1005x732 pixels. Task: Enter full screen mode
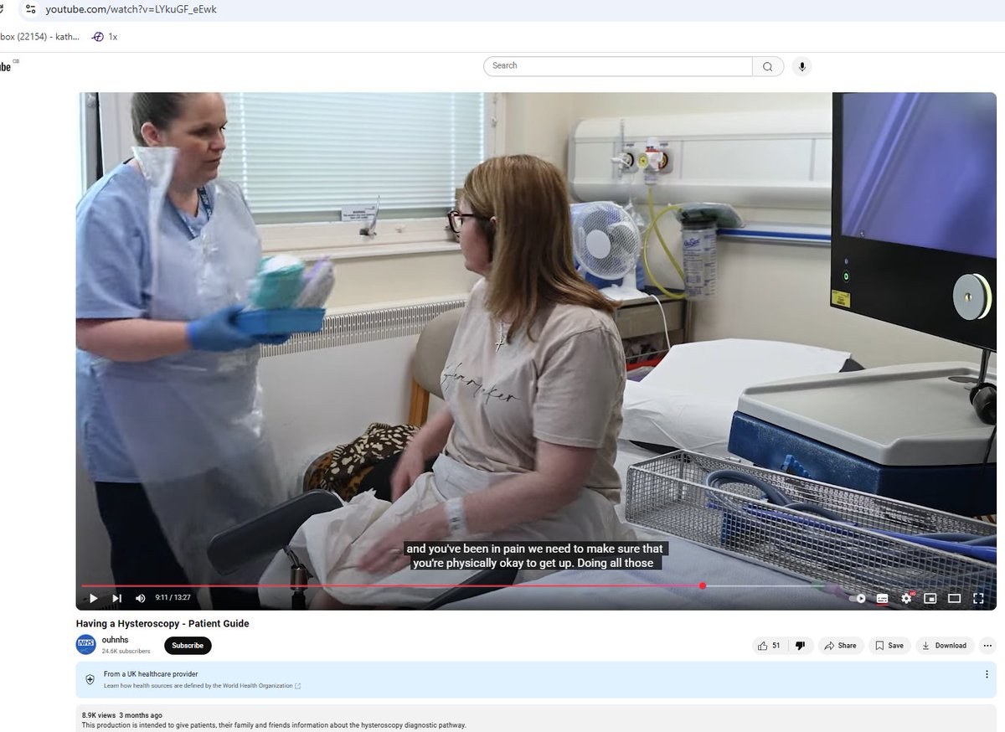coord(977,598)
